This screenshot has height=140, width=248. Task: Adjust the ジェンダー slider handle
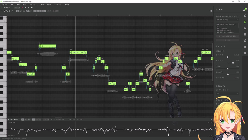pos(228,74)
